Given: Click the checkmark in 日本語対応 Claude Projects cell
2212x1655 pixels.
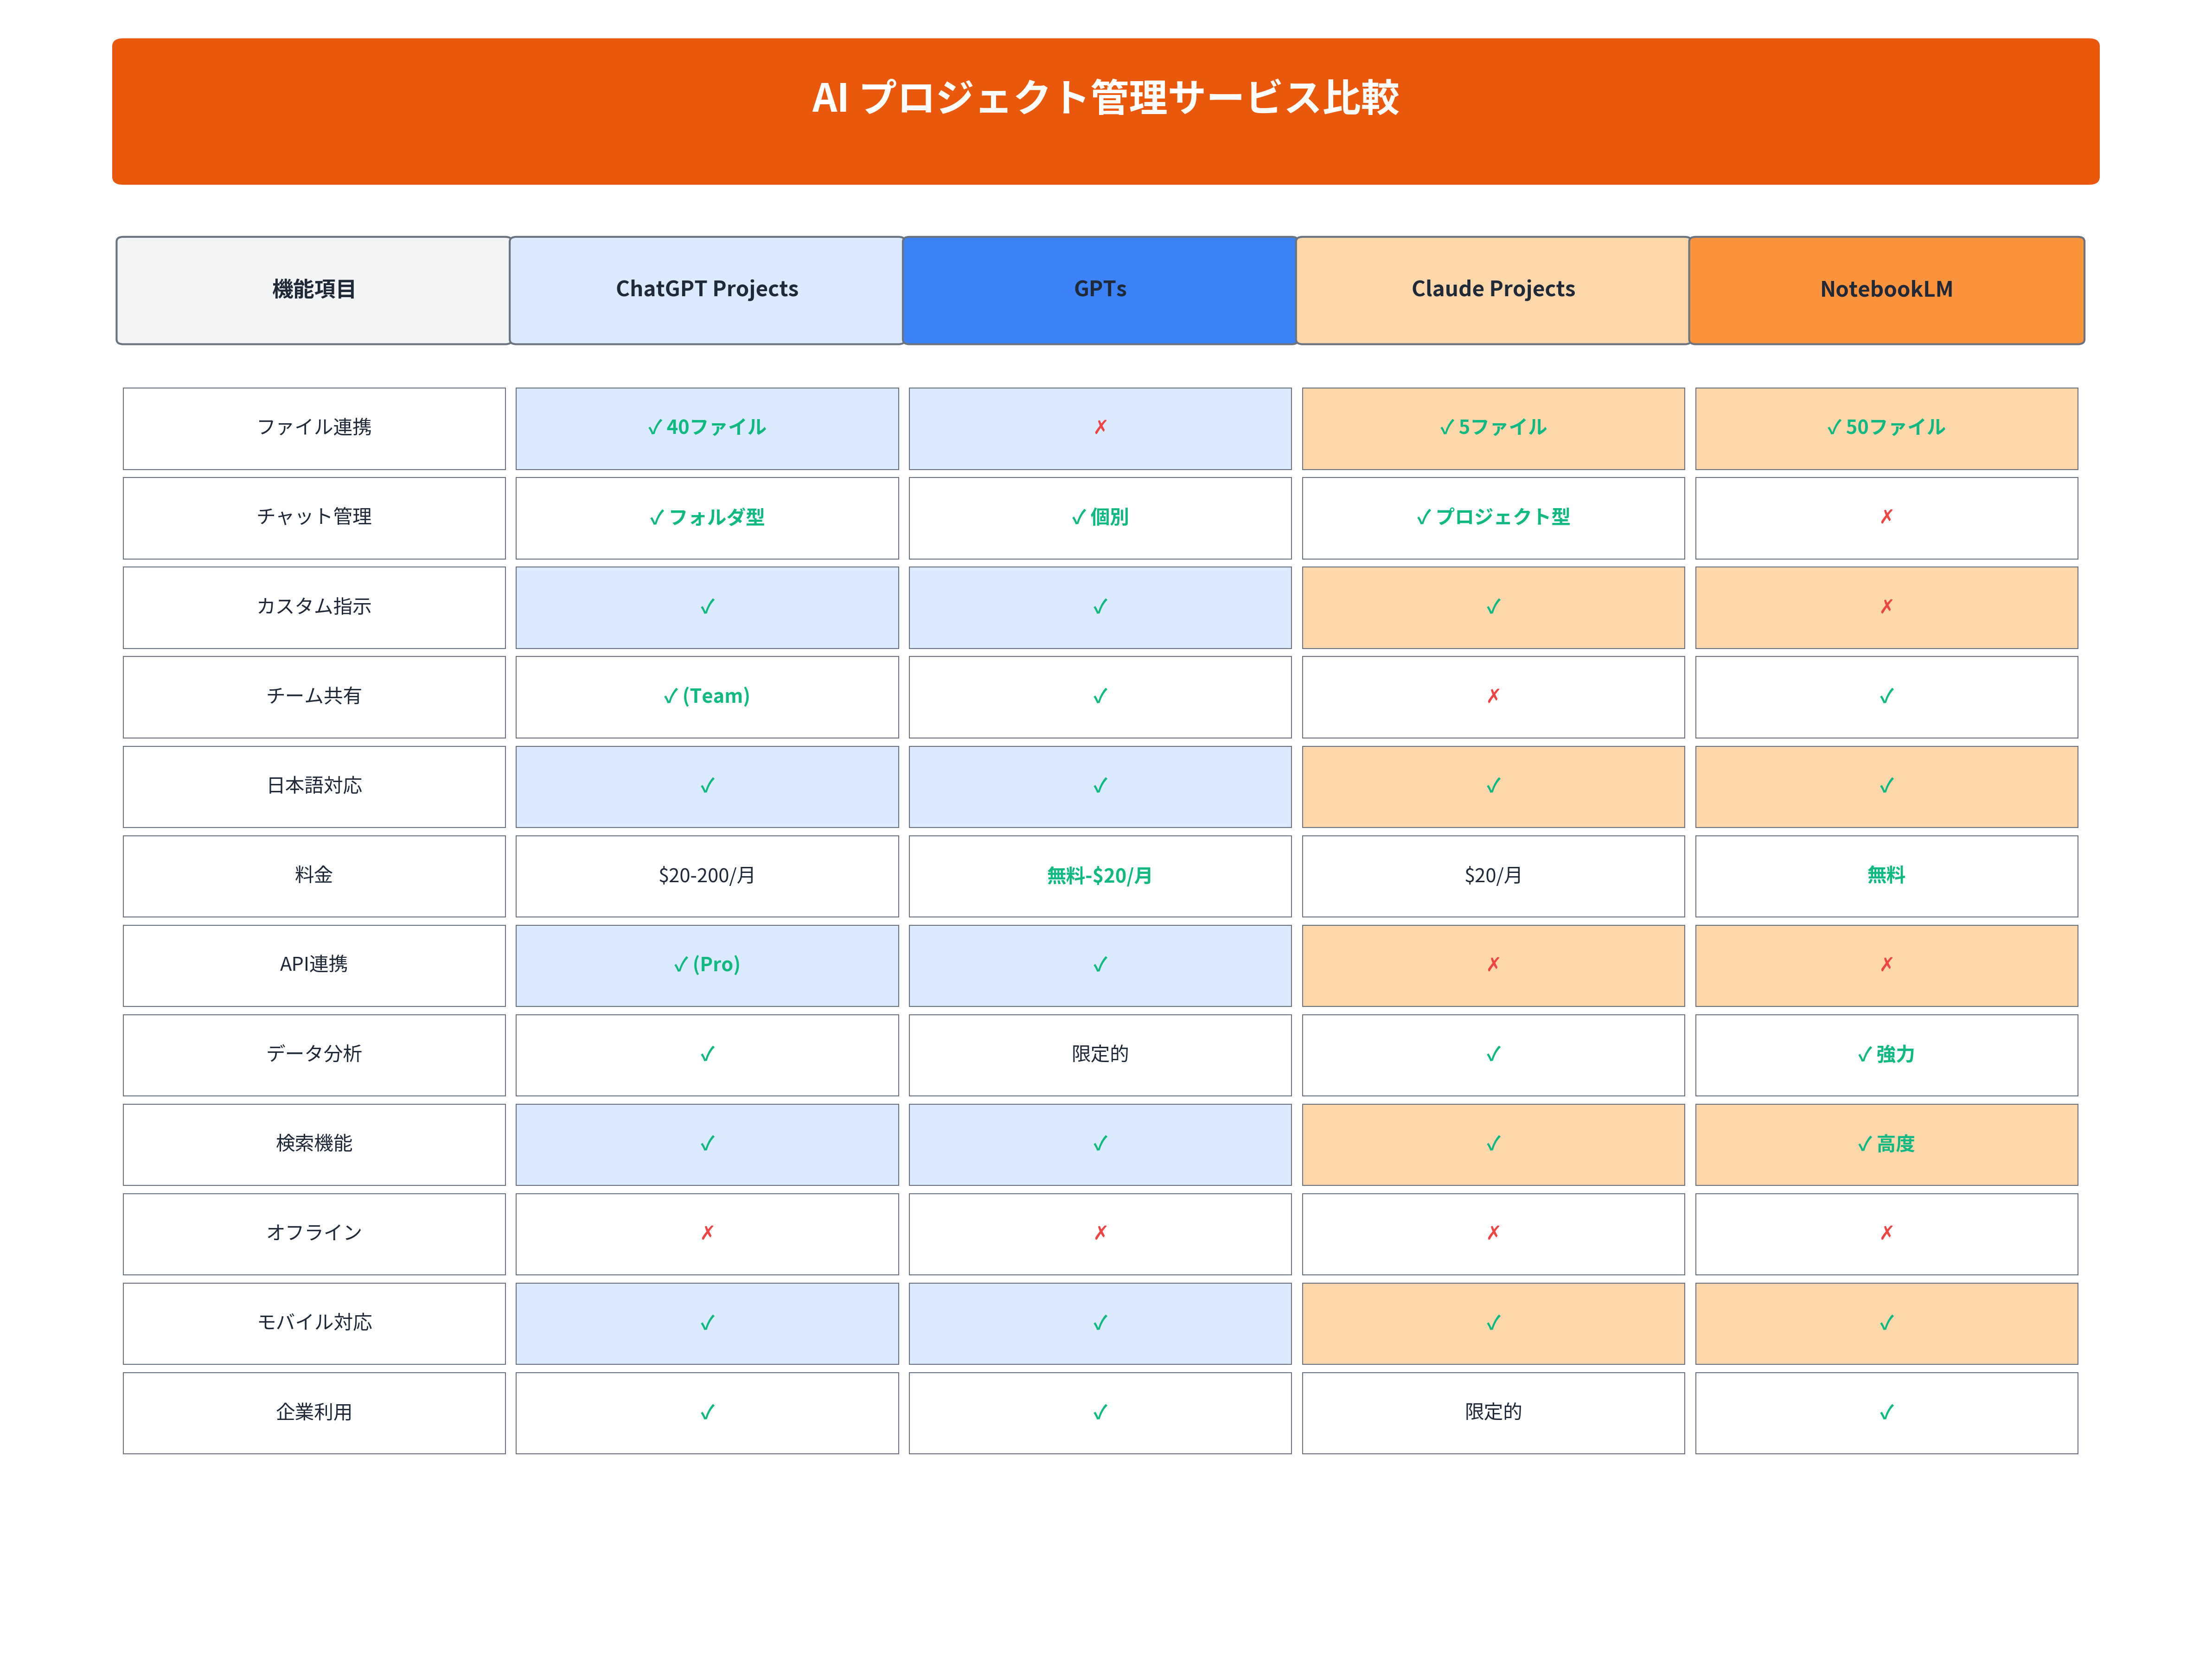Looking at the screenshot, I should 1493,785.
